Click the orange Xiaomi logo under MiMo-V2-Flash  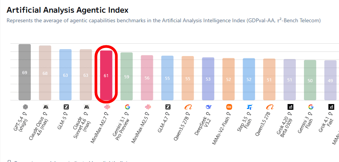tap(229, 107)
